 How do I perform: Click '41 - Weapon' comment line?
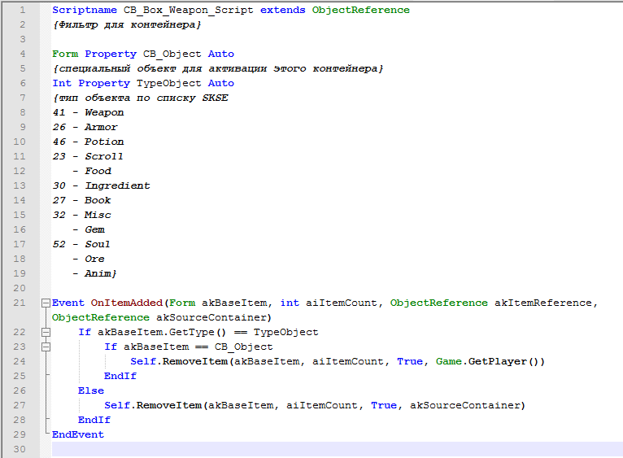coord(88,112)
